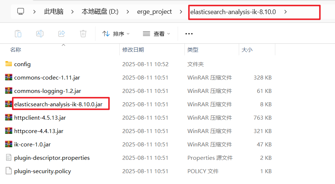Click the 2 KB size cell
The image size is (335, 184).
pyautogui.click(x=266, y=158)
